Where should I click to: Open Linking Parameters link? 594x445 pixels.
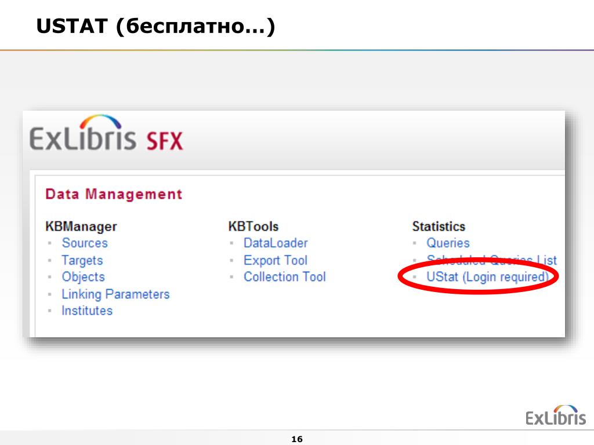pos(115,294)
